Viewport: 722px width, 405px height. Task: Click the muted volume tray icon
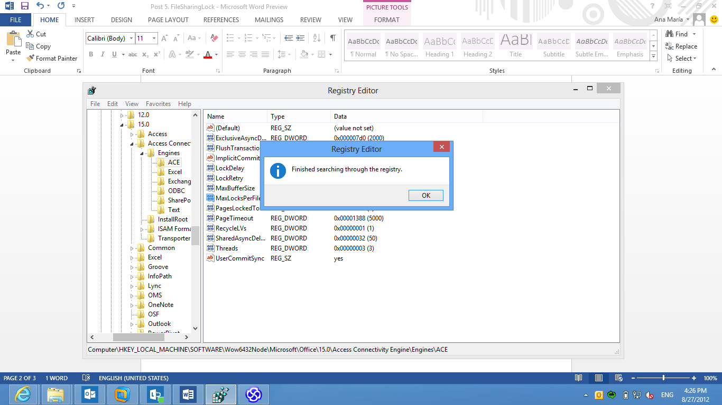click(650, 395)
